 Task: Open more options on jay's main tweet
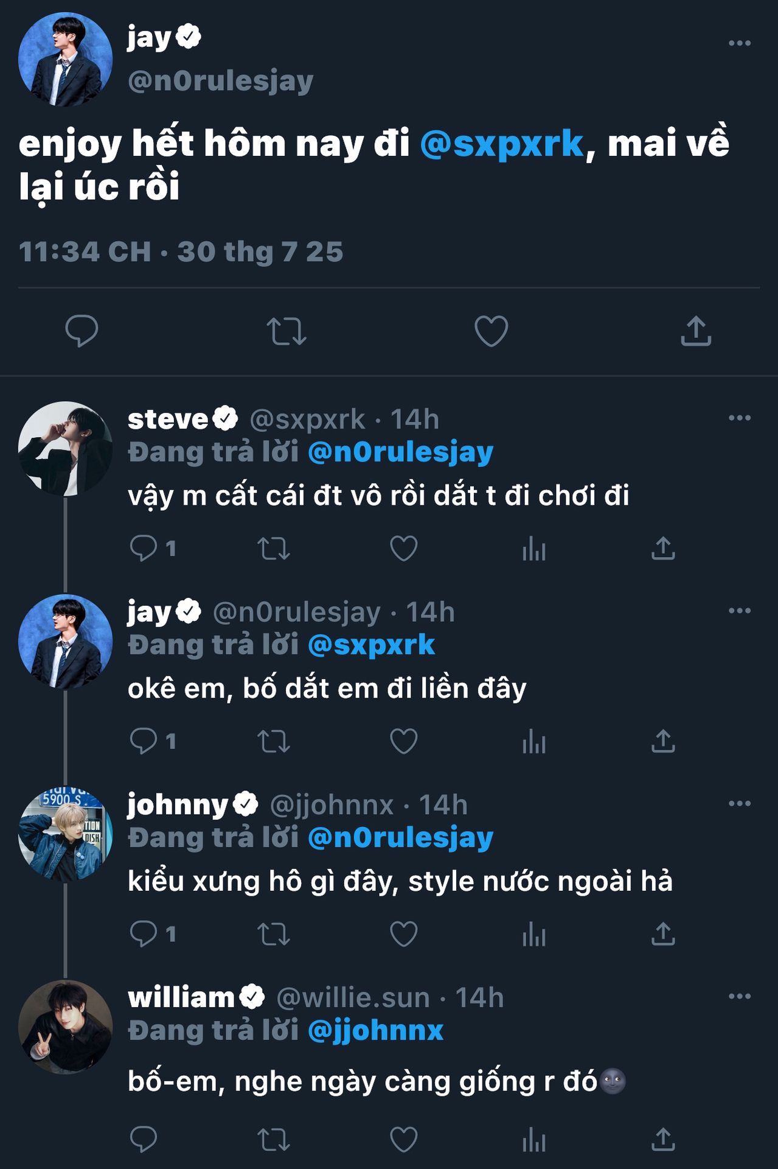[739, 43]
